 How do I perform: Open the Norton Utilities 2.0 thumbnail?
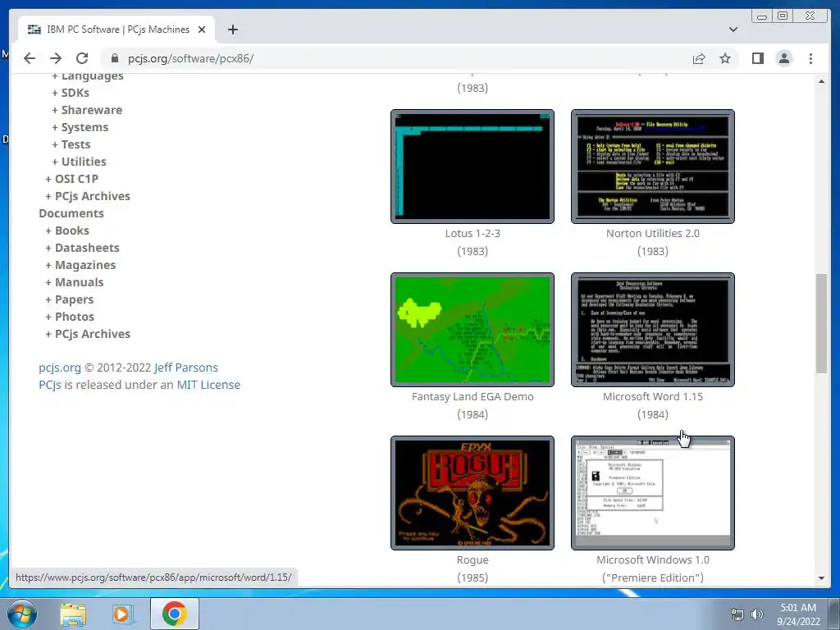click(652, 167)
